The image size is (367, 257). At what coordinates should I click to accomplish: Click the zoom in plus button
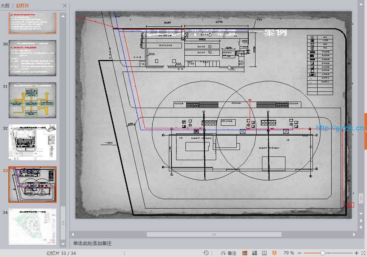click(x=357, y=253)
